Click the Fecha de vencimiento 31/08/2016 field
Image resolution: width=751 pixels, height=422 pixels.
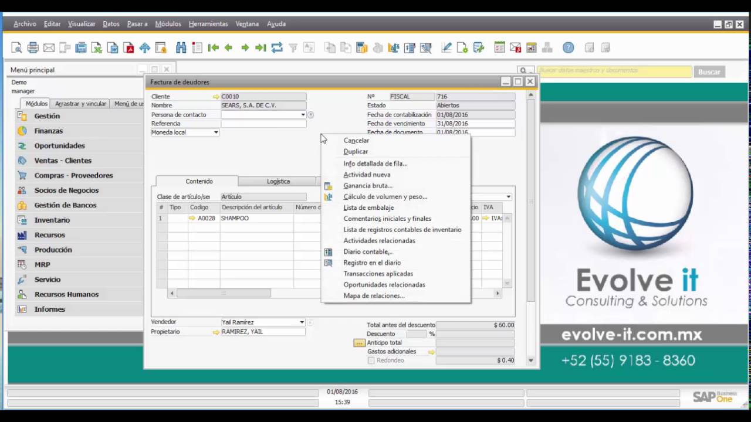(x=475, y=124)
